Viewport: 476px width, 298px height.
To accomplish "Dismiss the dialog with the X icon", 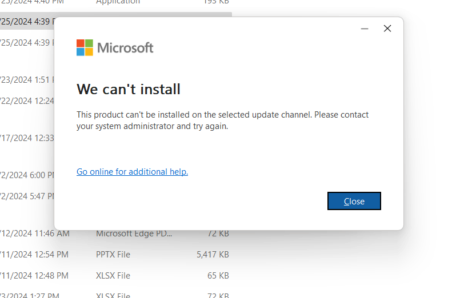I will coord(387,29).
